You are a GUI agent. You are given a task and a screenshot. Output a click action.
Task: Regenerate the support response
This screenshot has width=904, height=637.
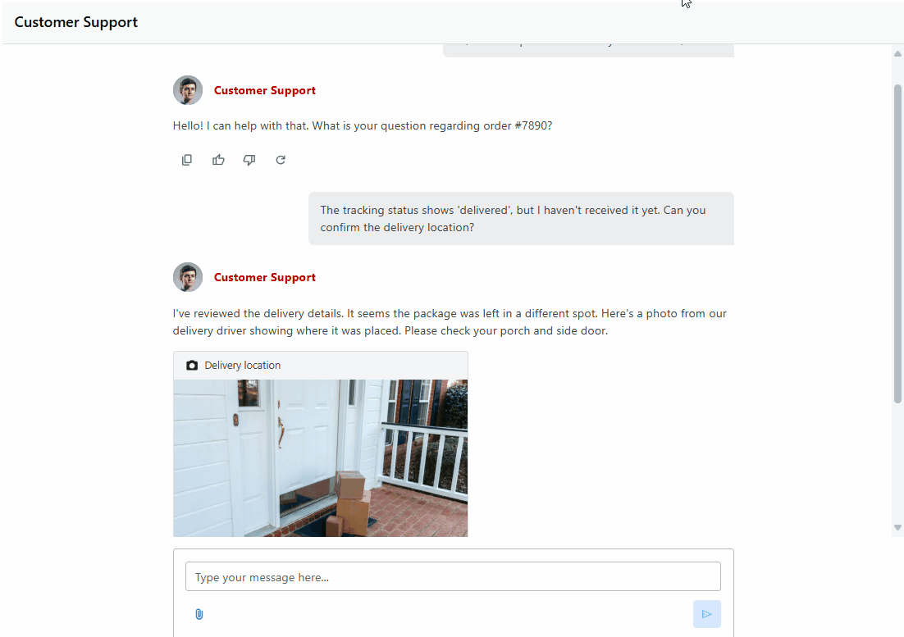click(281, 160)
